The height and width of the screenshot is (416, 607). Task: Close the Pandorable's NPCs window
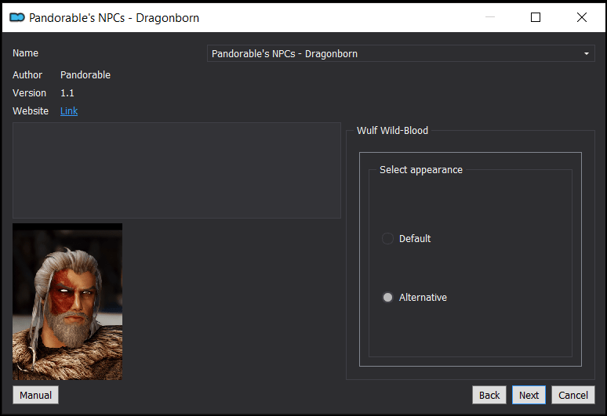(581, 17)
